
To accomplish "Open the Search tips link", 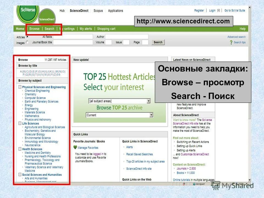I will coord(240,42).
